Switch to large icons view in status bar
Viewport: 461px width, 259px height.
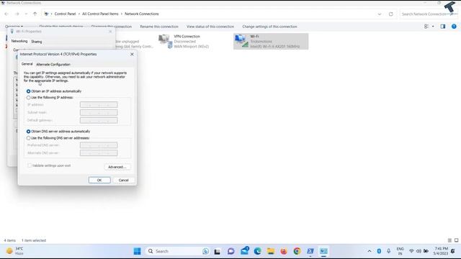(456, 240)
